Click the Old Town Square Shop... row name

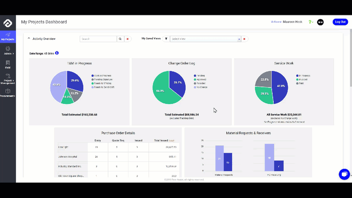coord(71,176)
